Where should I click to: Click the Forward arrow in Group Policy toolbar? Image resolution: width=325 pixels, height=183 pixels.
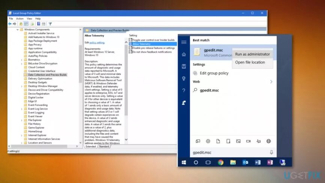(15, 24)
